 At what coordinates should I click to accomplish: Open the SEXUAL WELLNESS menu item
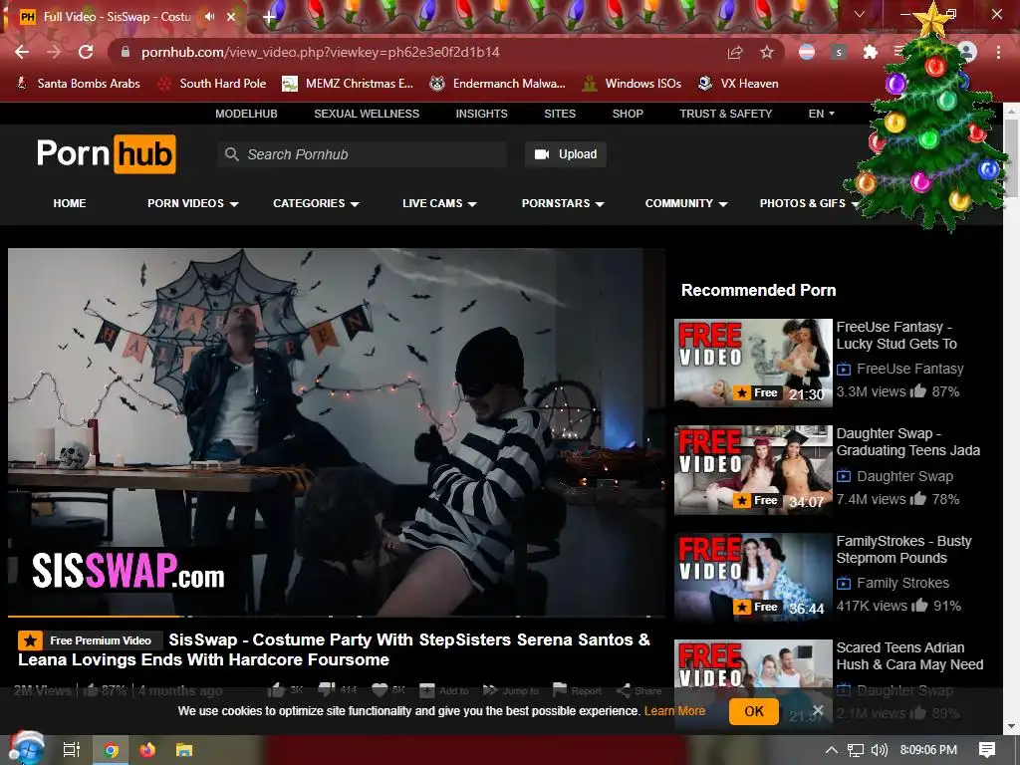pos(367,114)
